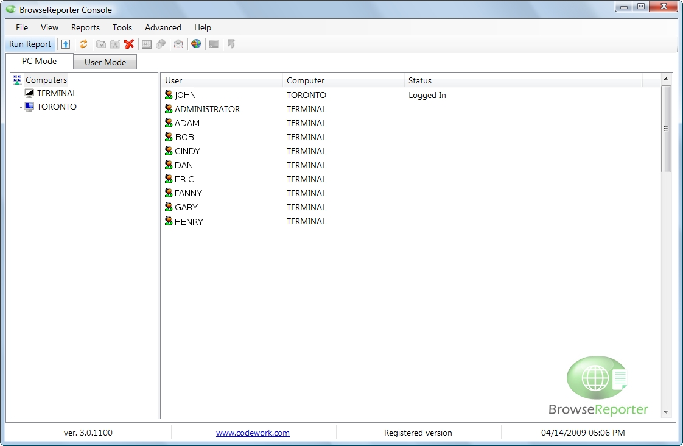Switch to the PC Mode tab
This screenshot has width=683, height=446.
point(39,61)
